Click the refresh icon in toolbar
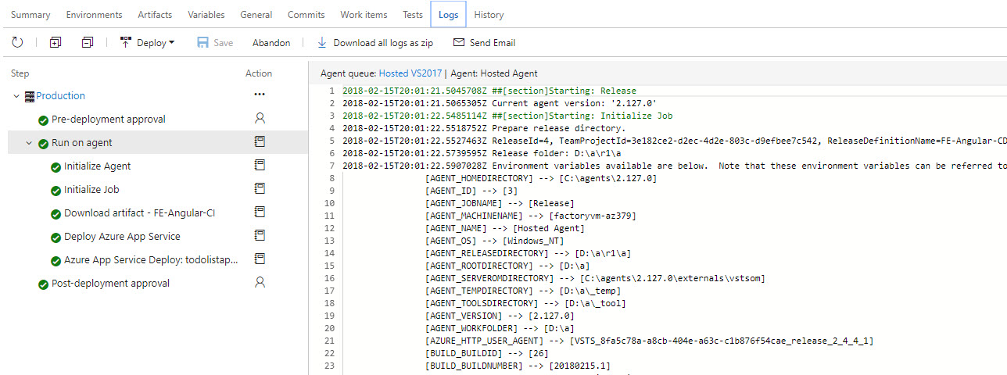This screenshot has width=1007, height=375. (x=17, y=43)
